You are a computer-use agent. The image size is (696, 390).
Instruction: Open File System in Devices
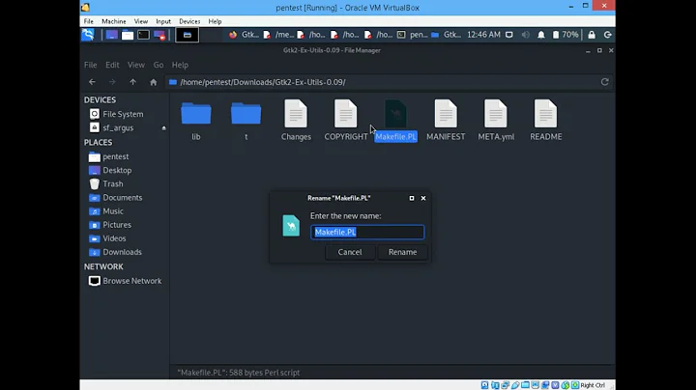tap(116, 114)
